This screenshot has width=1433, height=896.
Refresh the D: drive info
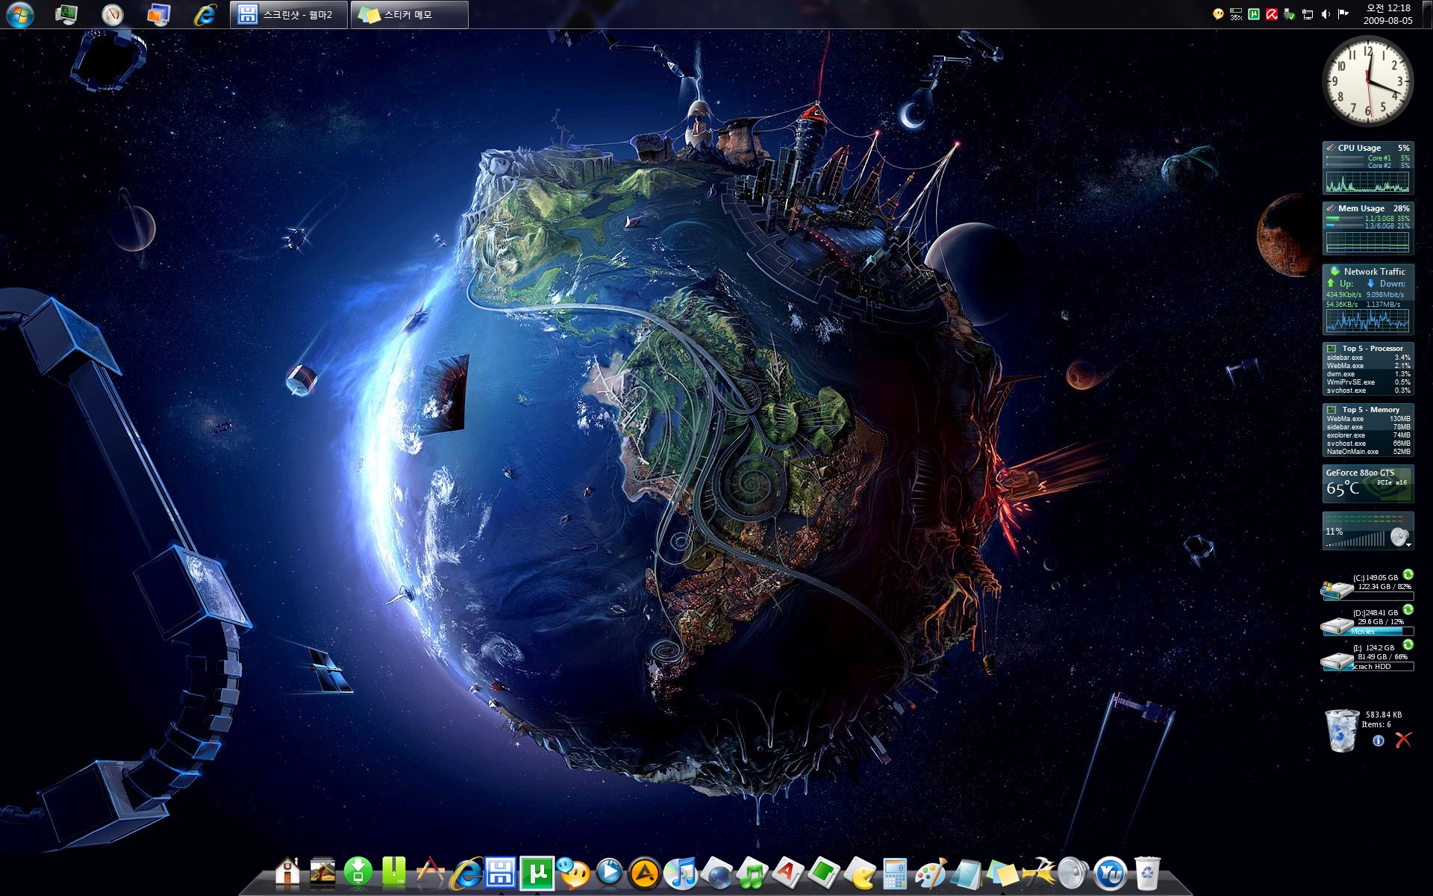1408,609
